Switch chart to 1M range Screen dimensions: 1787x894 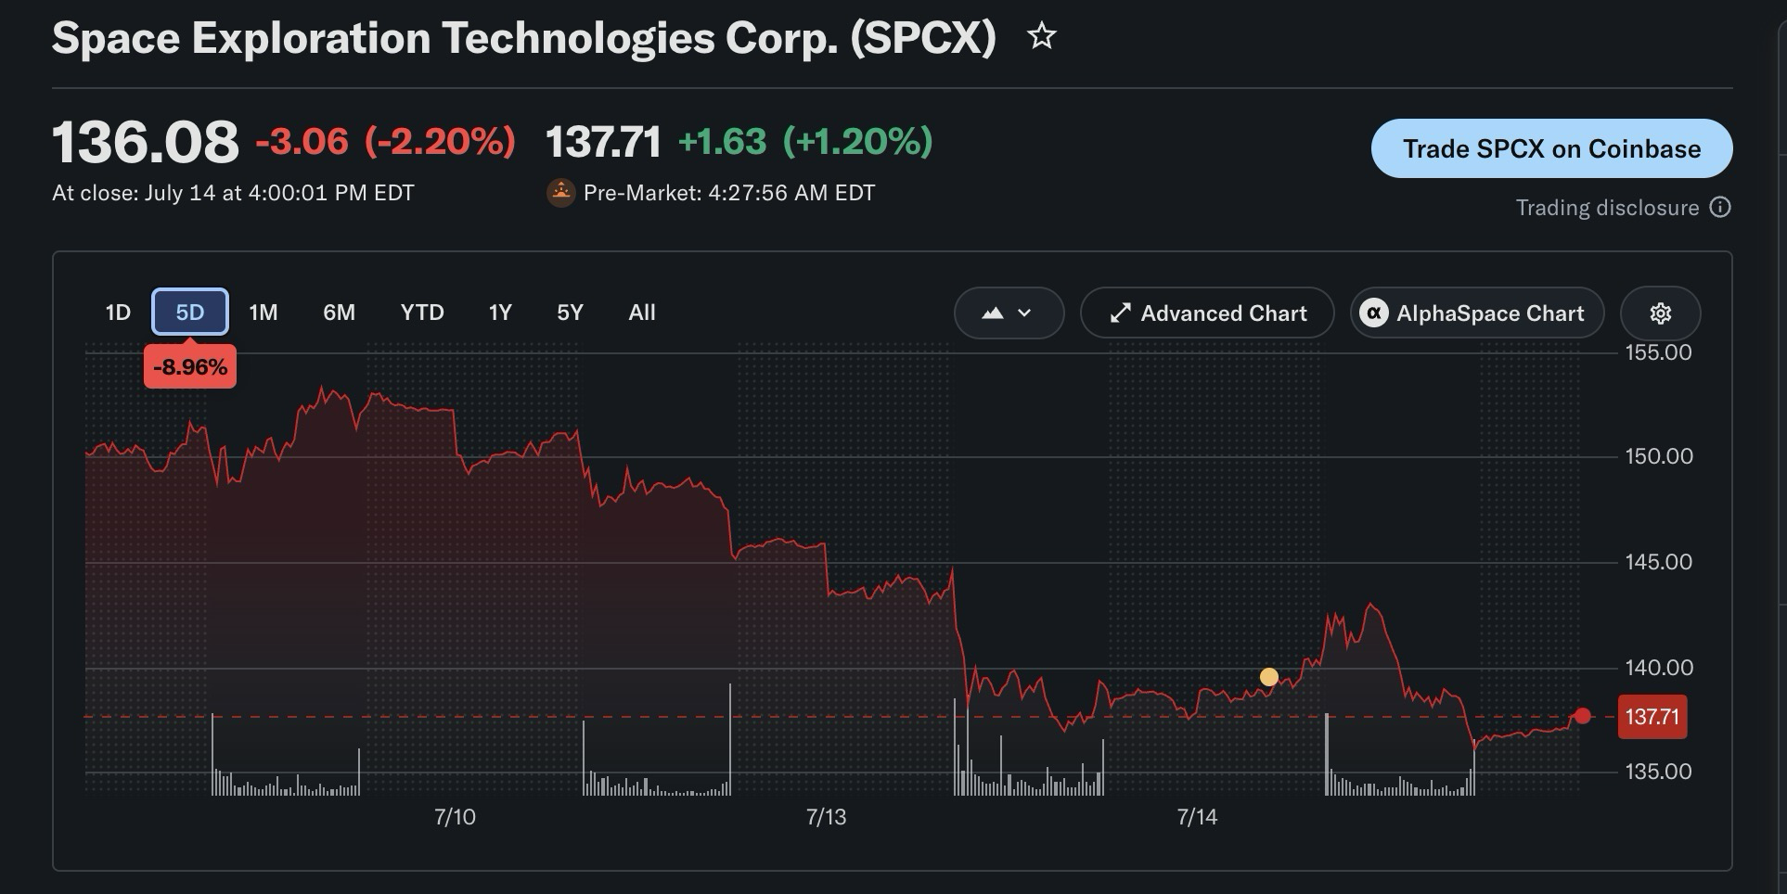pyautogui.click(x=264, y=313)
